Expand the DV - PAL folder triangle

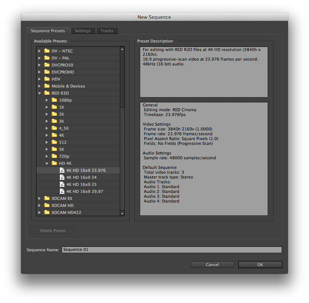coord(40,58)
